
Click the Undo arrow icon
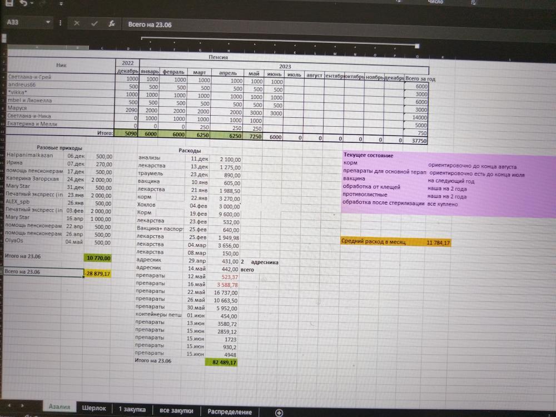23,3
